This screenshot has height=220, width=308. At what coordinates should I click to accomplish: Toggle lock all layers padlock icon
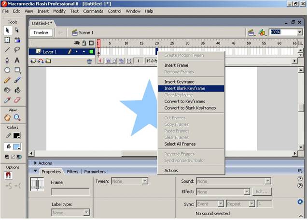pos(84,43)
